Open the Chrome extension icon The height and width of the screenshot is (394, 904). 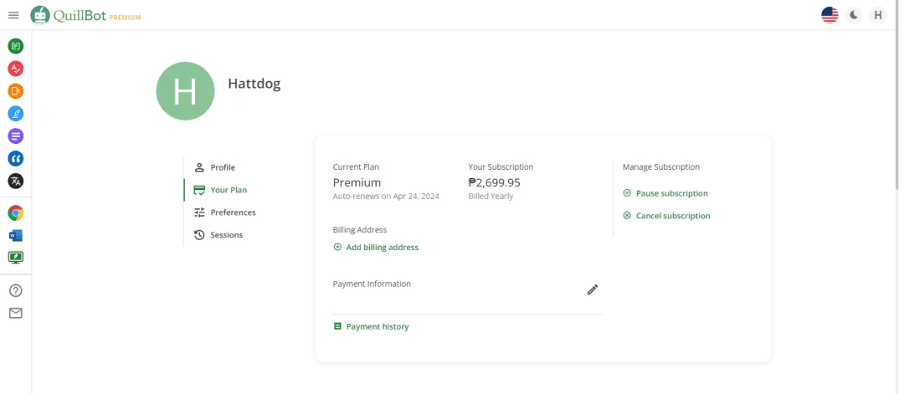pos(16,213)
